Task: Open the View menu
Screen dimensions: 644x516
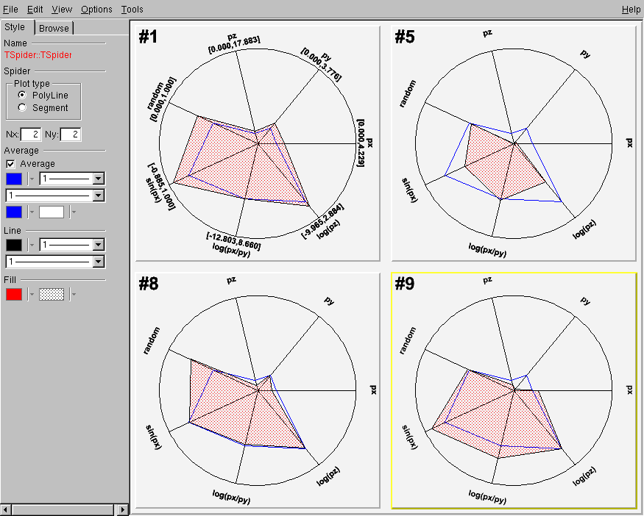Action: point(62,9)
